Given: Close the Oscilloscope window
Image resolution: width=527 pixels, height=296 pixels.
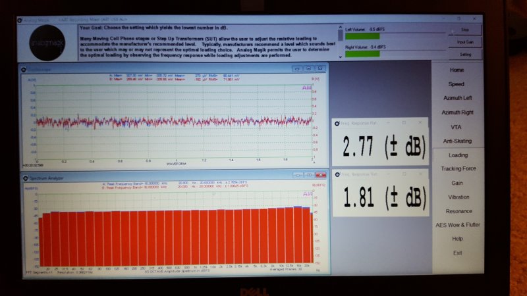Looking at the screenshot, I should 320,68.
